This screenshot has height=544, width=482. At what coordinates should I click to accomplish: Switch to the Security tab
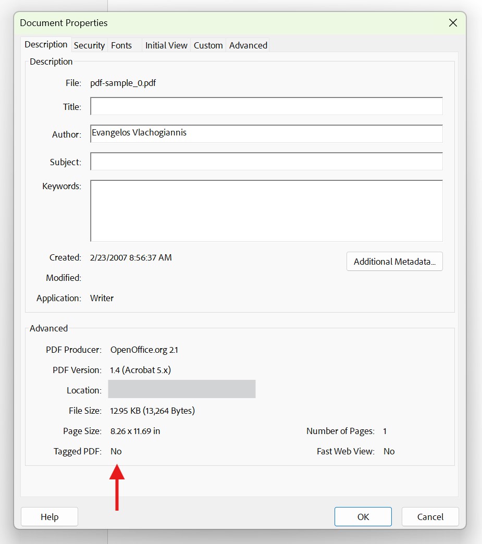pos(89,45)
